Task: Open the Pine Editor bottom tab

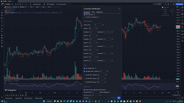Action: [18, 98]
